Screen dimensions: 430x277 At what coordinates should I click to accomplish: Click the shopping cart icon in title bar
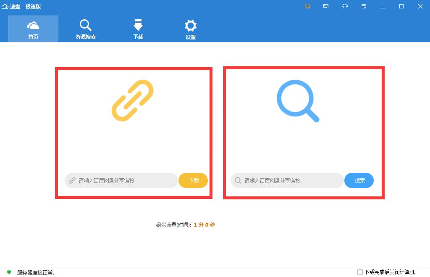pos(307,6)
